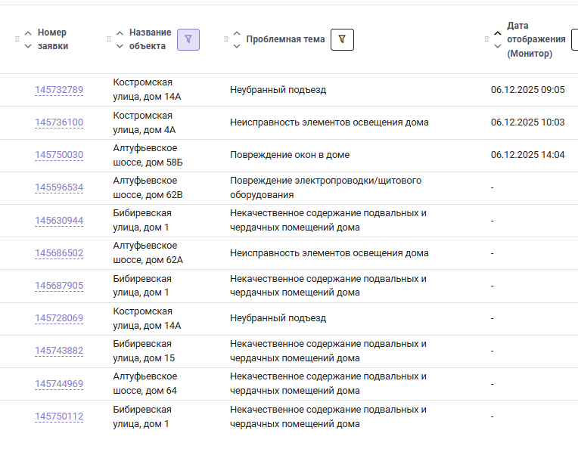578x452 pixels.
Task: Click request link 145686502
Action: click(x=59, y=253)
